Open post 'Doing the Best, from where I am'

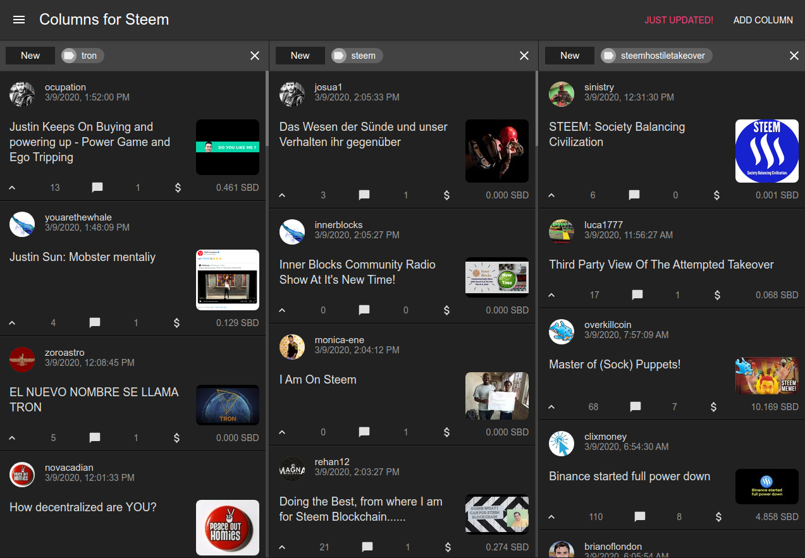[x=361, y=509]
